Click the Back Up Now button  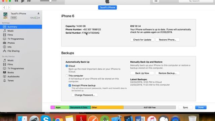(142, 73)
